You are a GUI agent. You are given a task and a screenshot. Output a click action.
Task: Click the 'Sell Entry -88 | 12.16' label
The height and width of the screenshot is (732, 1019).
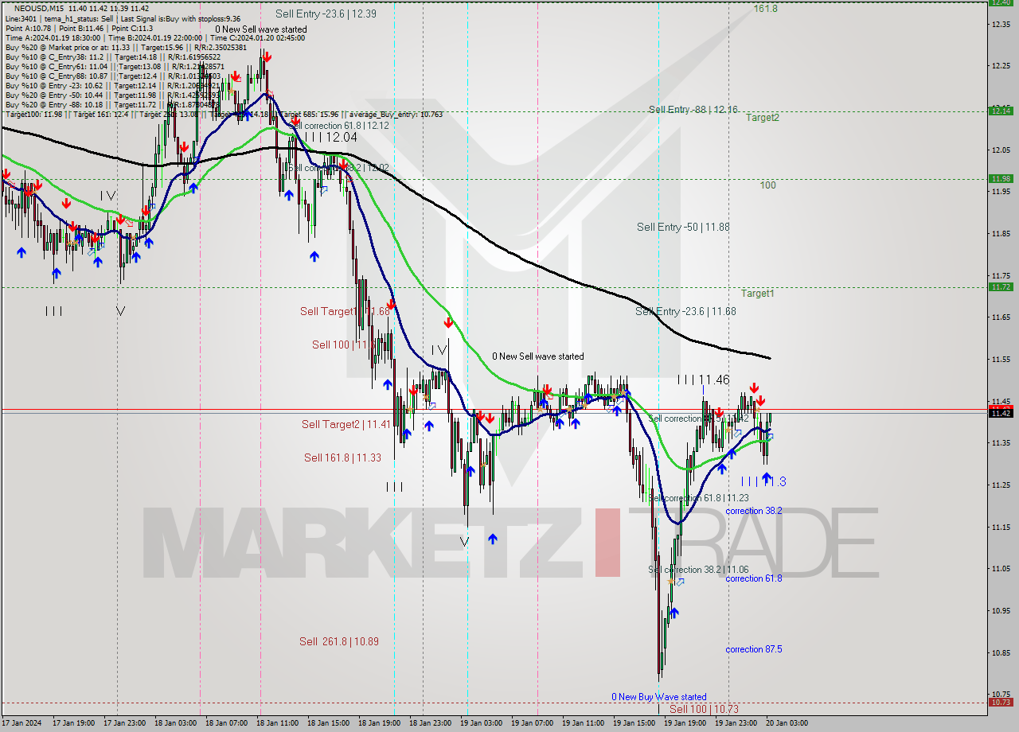coord(693,109)
